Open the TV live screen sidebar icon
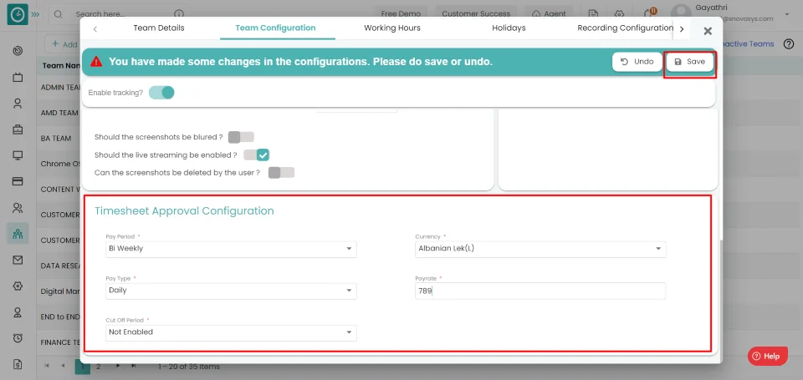The height and width of the screenshot is (380, 803). point(18,77)
